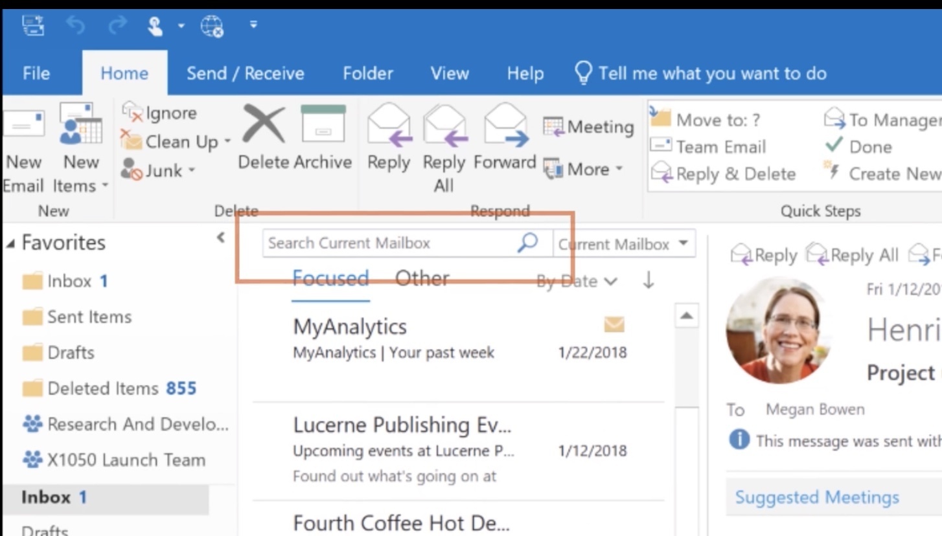Create a Meeting from this email
942x536 pixels.
(587, 127)
